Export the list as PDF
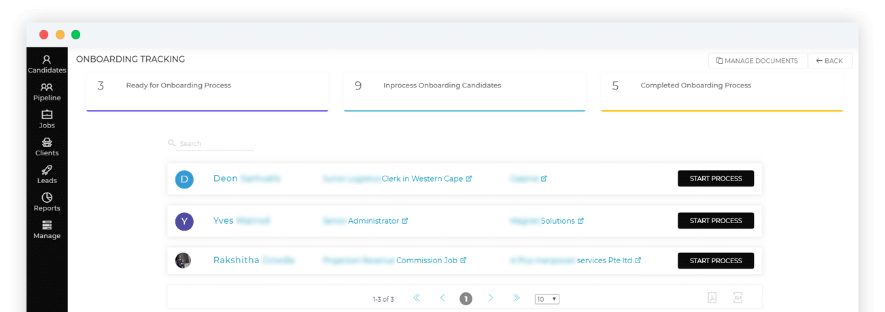 tap(712, 298)
